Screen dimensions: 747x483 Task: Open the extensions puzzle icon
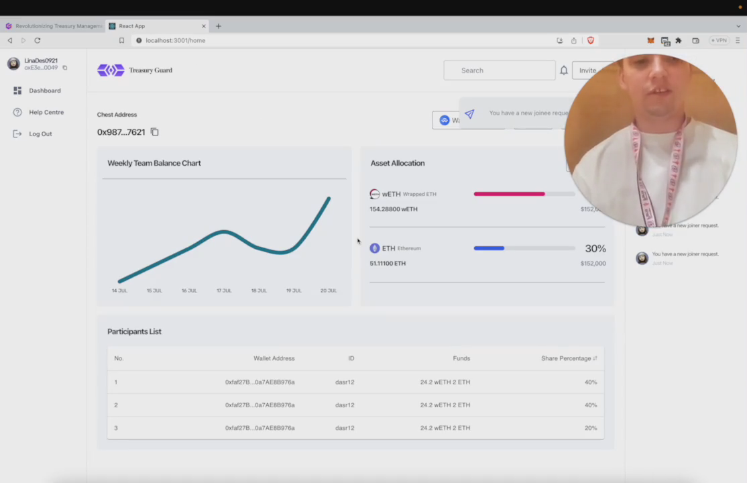point(679,40)
